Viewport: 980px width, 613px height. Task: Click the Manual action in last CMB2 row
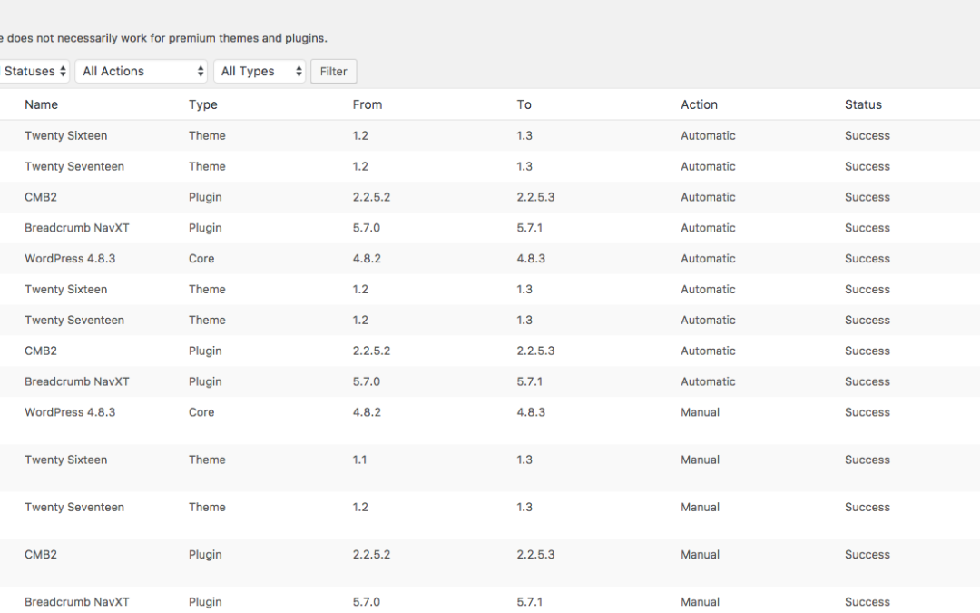[x=700, y=554]
